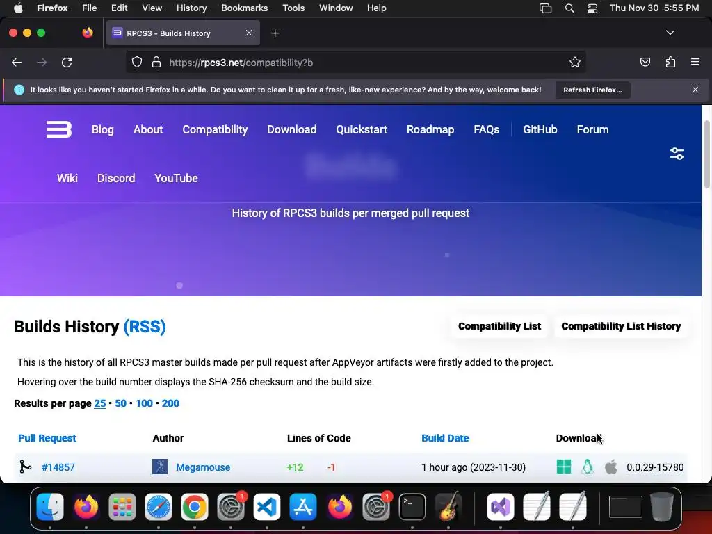Open the Trash in the Dock
Screen dimensions: 712x534
point(662,507)
